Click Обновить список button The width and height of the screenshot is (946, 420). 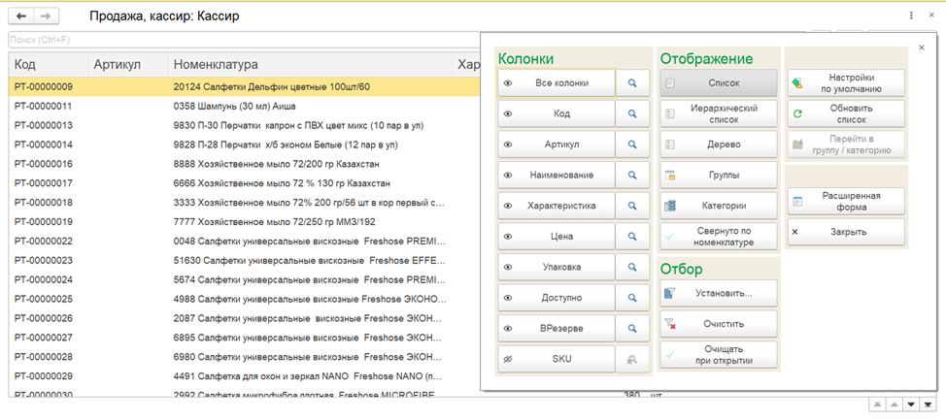[x=847, y=113]
